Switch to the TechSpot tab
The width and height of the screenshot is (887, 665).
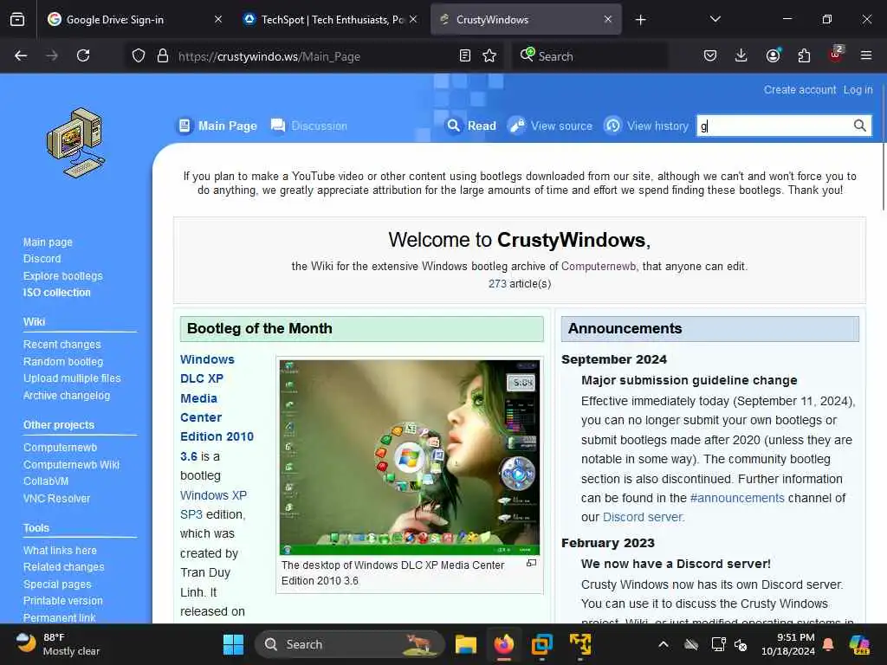click(331, 20)
